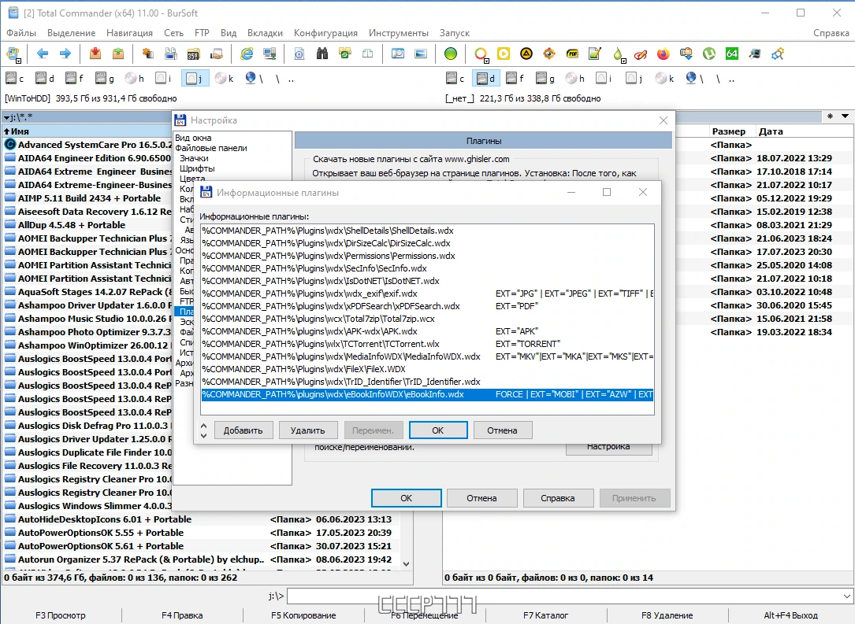
Task: Open the Конфигурация menu
Action: [325, 33]
